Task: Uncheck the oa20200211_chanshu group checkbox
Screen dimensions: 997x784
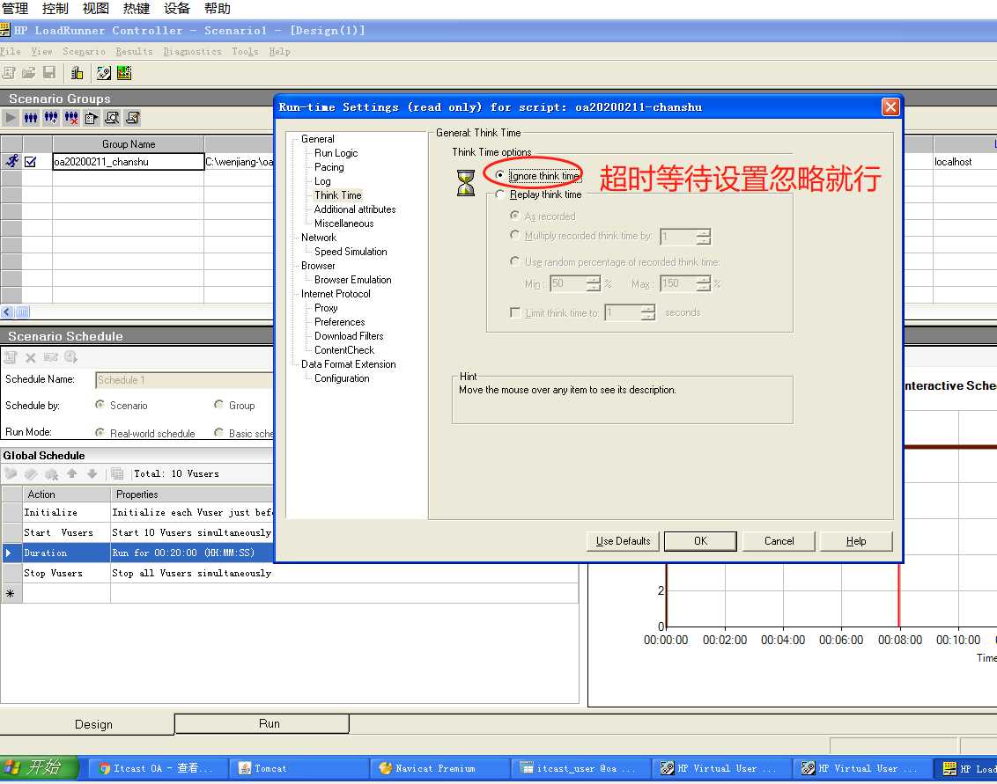Action: point(31,162)
